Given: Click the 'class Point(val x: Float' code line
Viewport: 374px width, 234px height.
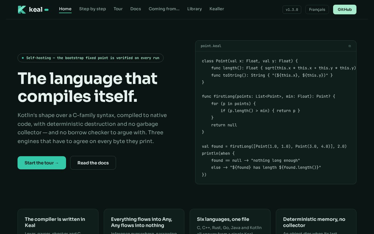Looking at the screenshot, I should tap(250, 61).
